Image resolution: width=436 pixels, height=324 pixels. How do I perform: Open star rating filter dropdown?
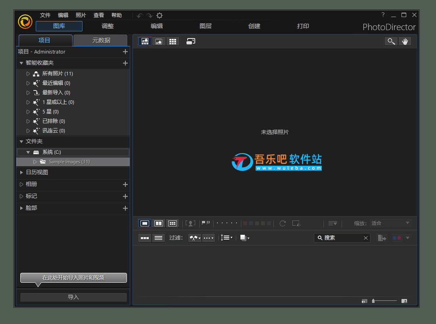click(x=209, y=238)
